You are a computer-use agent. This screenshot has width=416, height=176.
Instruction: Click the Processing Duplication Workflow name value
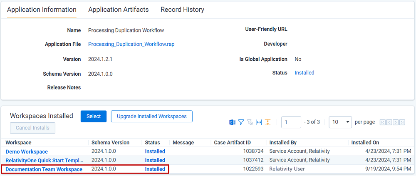coord(126,30)
